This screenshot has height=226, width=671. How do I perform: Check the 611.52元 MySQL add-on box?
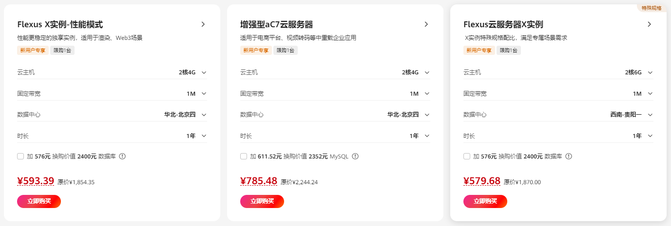point(244,156)
